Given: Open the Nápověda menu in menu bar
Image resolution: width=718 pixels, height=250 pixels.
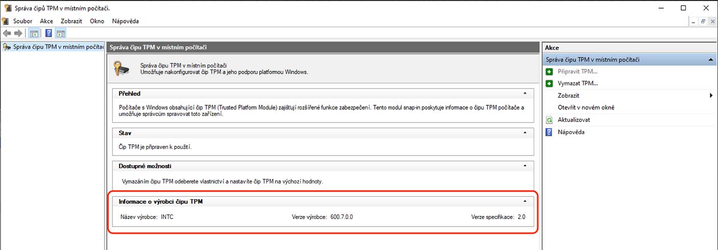Looking at the screenshot, I should 125,21.
